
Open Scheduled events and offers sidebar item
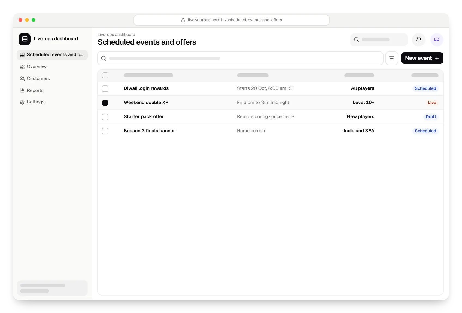[x=52, y=55]
